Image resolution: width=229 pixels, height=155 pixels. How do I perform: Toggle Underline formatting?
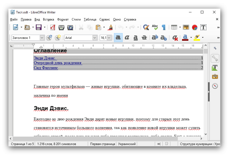[x=135, y=38]
